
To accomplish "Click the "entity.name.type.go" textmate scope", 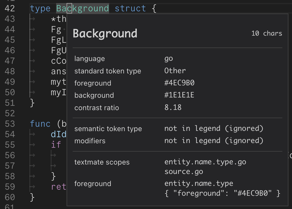I will click(205, 162).
